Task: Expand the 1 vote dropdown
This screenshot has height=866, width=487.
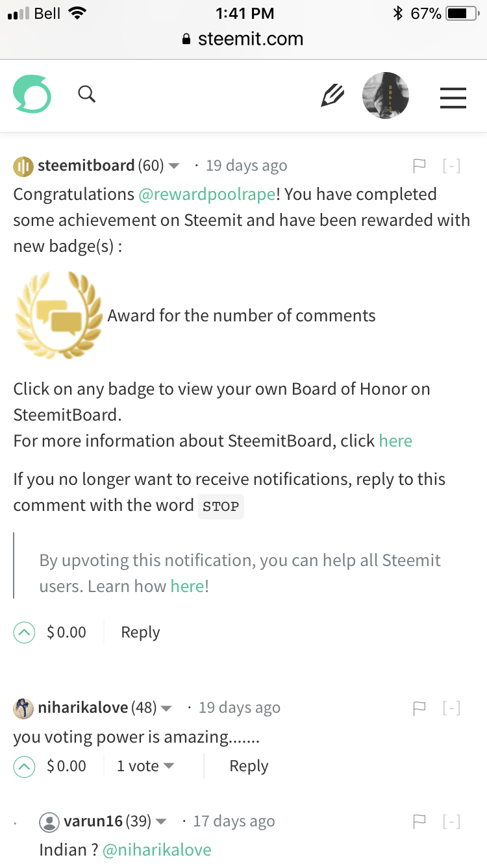Action: (169, 767)
